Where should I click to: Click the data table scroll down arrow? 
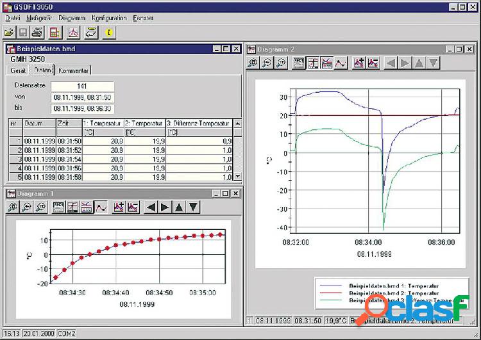(x=237, y=177)
